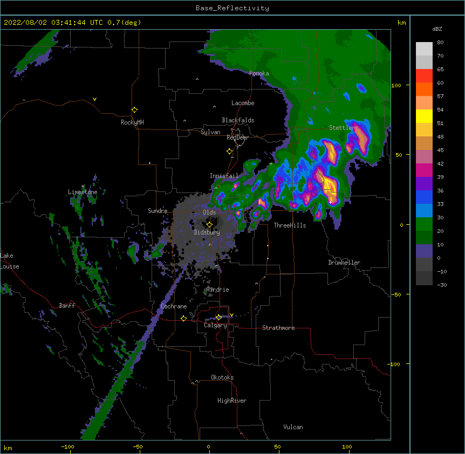
Task: Click the Stettler city label
Action: coord(342,128)
